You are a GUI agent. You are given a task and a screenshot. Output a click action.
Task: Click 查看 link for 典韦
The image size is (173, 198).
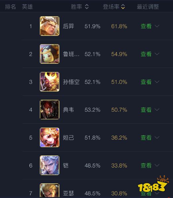146,110
